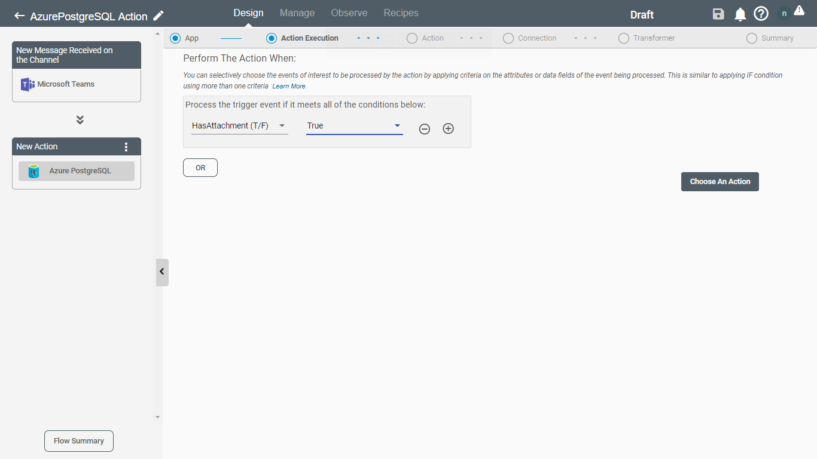Select the Action Execution step
This screenshot has height=459, width=817.
[x=272, y=38]
